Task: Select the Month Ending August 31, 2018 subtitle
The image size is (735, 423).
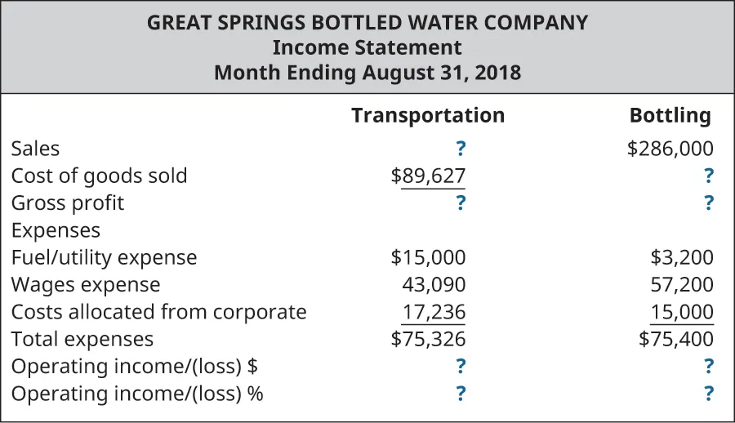Action: 367,73
